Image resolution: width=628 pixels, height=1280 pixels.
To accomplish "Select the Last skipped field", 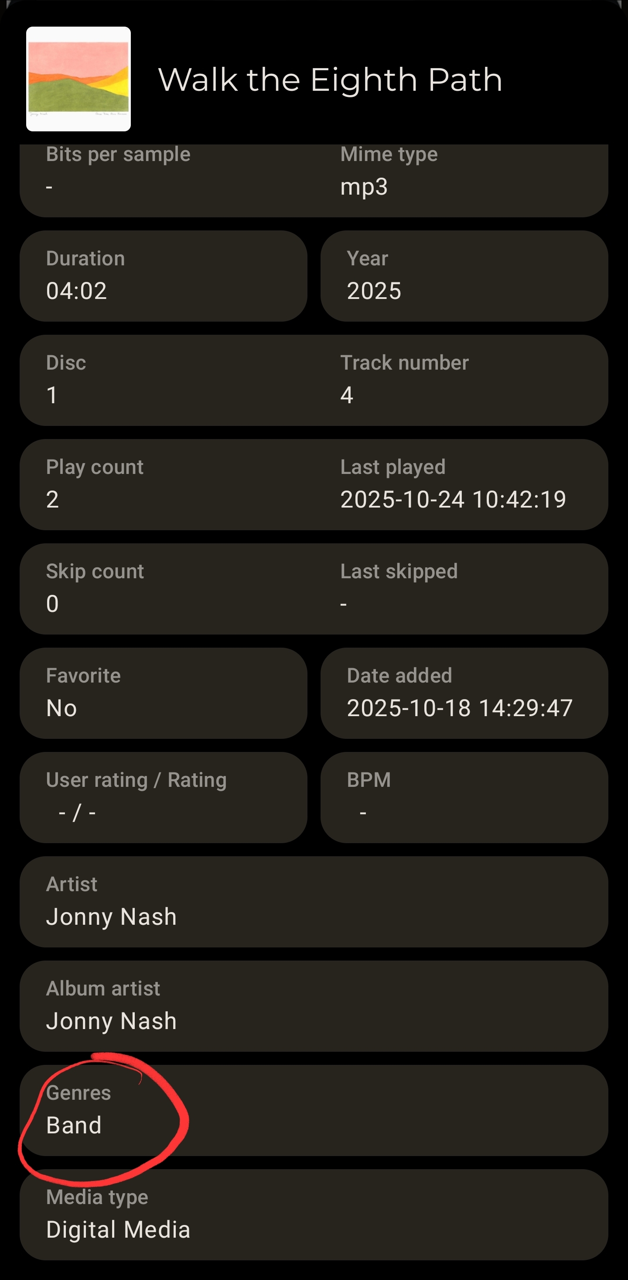I will pyautogui.click(x=399, y=588).
